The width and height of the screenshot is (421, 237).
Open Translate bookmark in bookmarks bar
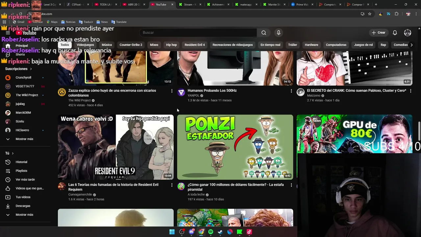(x=119, y=22)
